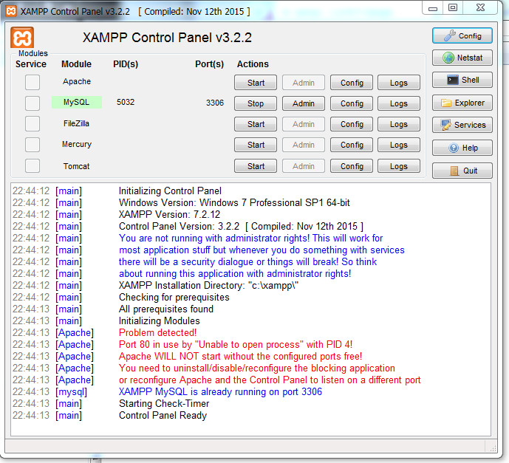View FileZilla Logs
Screen dimensions: 509x463
click(399, 124)
